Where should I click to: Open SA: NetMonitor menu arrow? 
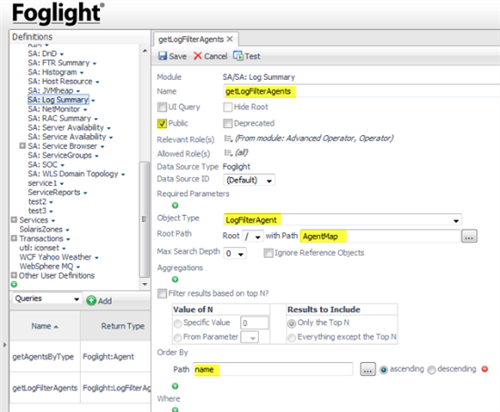click(85, 110)
